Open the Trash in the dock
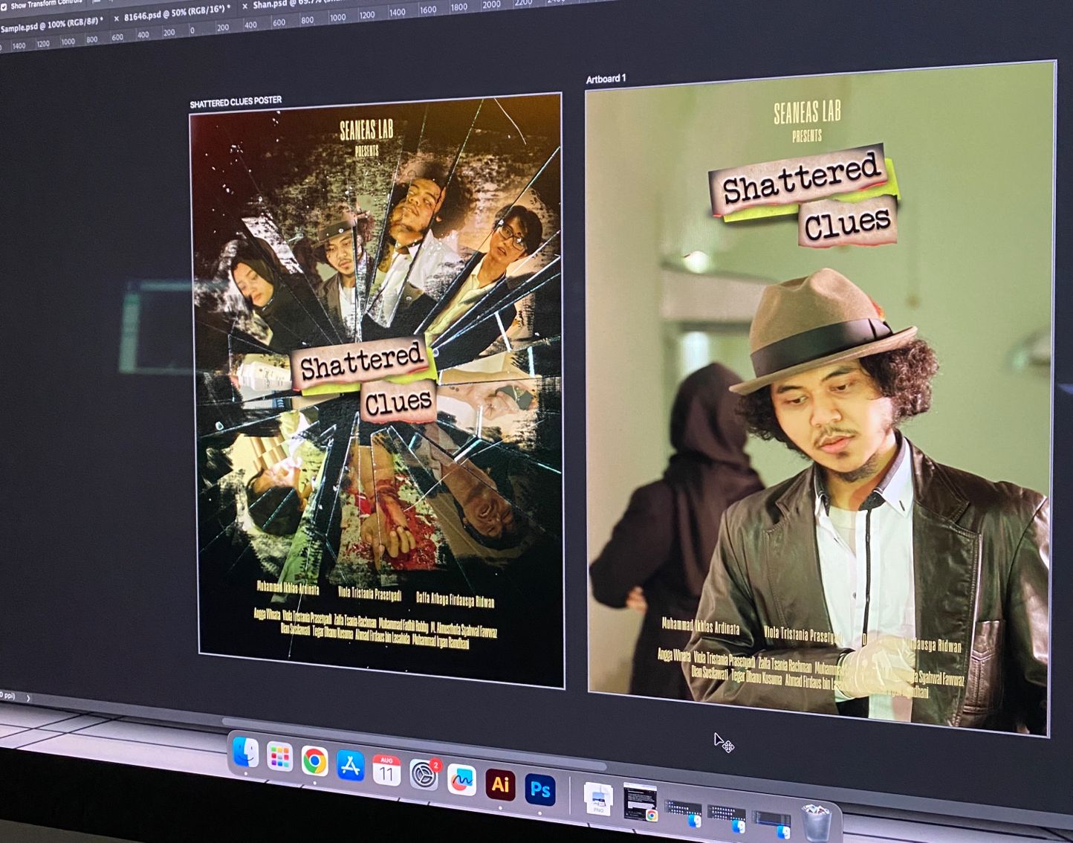Viewport: 1073px width, 843px height. 817,822
